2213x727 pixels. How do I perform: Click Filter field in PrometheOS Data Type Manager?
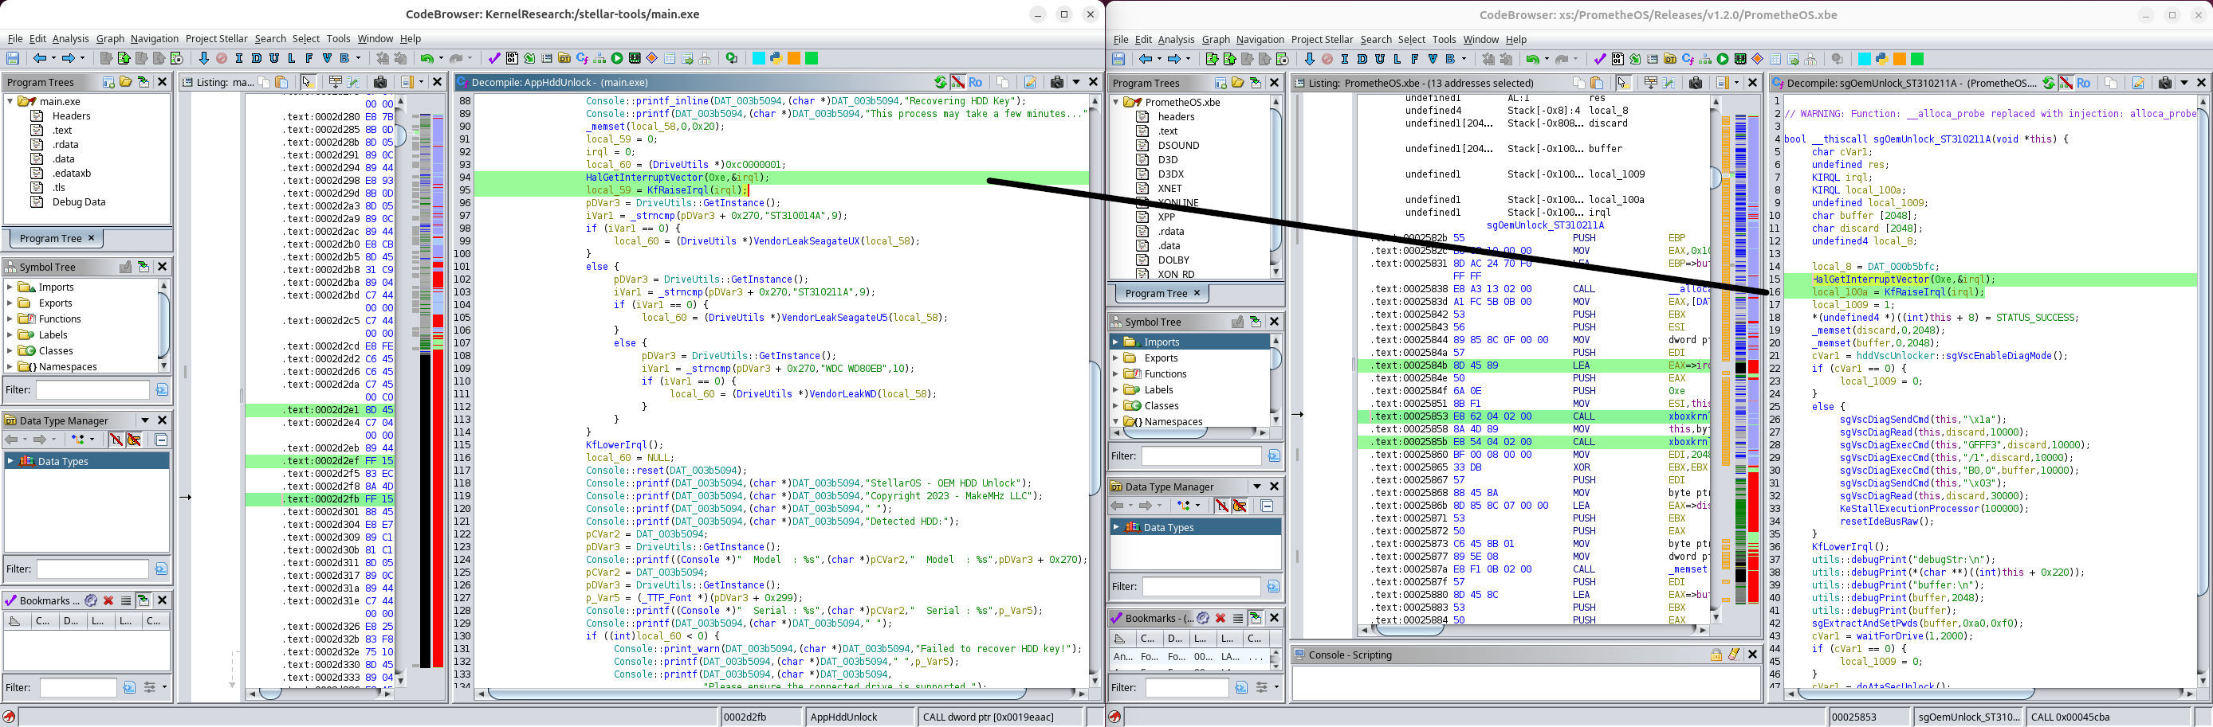point(1201,586)
